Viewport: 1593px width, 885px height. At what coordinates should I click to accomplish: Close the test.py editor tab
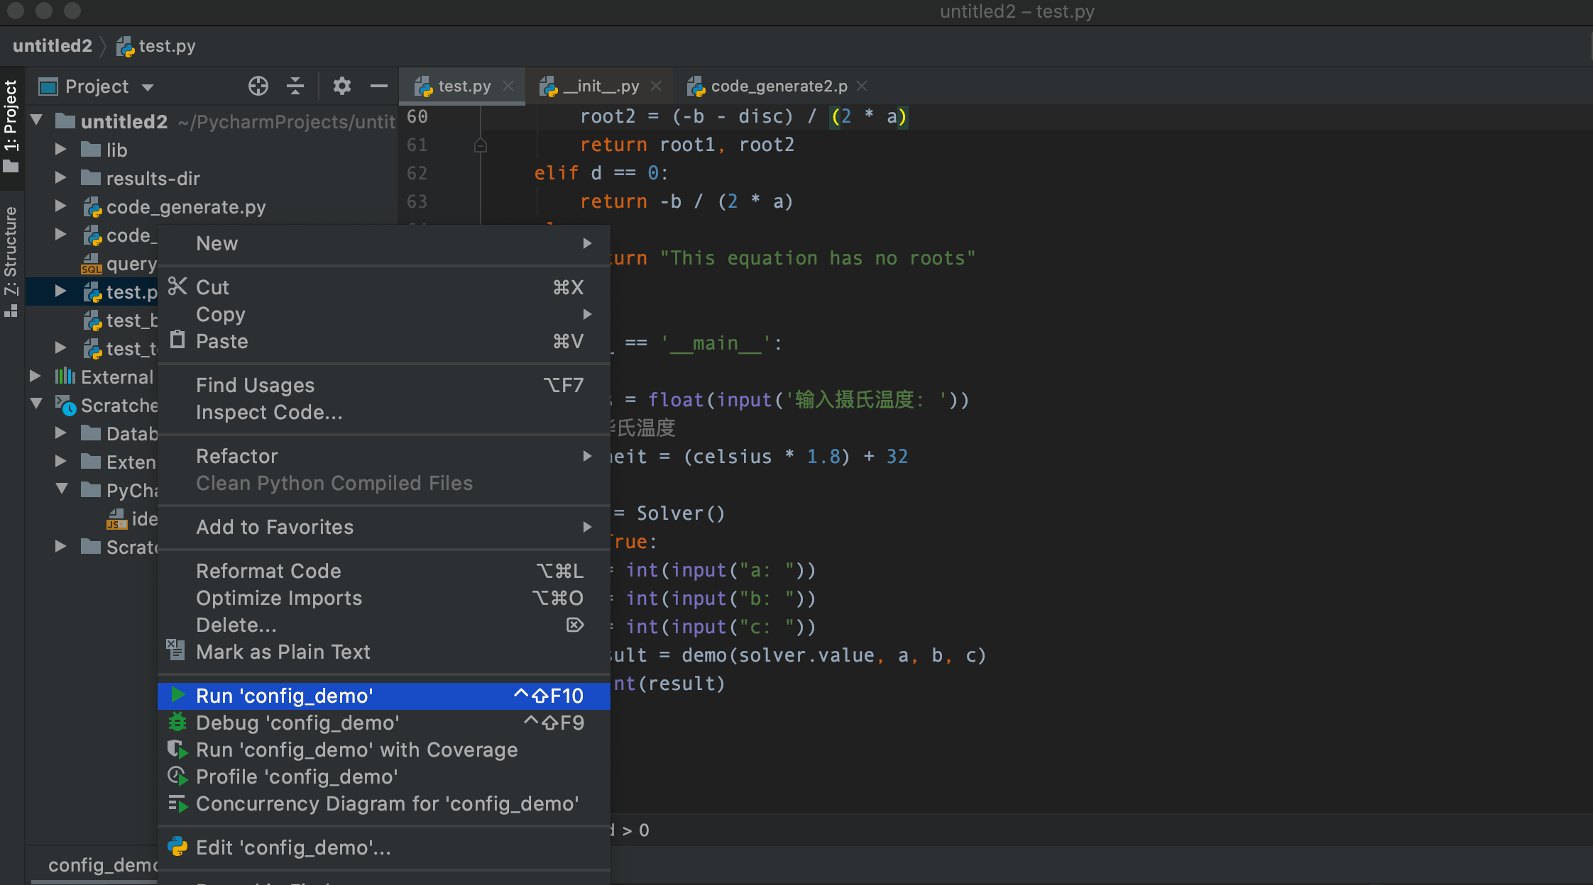[508, 86]
